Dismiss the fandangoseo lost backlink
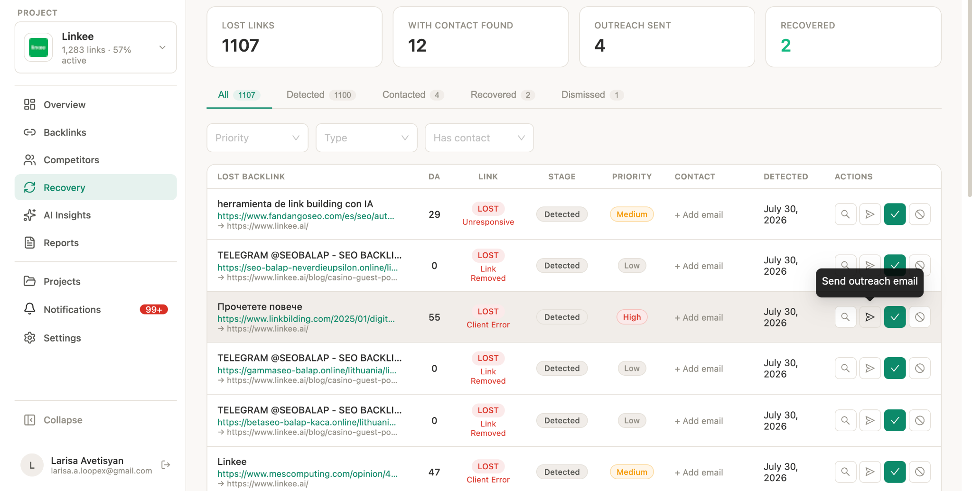This screenshot has height=491, width=972. click(x=919, y=214)
